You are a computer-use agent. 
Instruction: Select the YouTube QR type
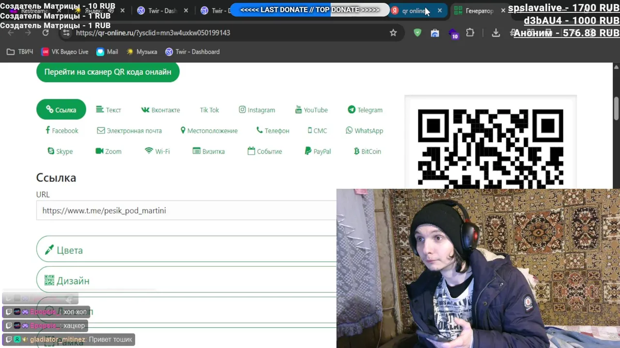click(311, 110)
